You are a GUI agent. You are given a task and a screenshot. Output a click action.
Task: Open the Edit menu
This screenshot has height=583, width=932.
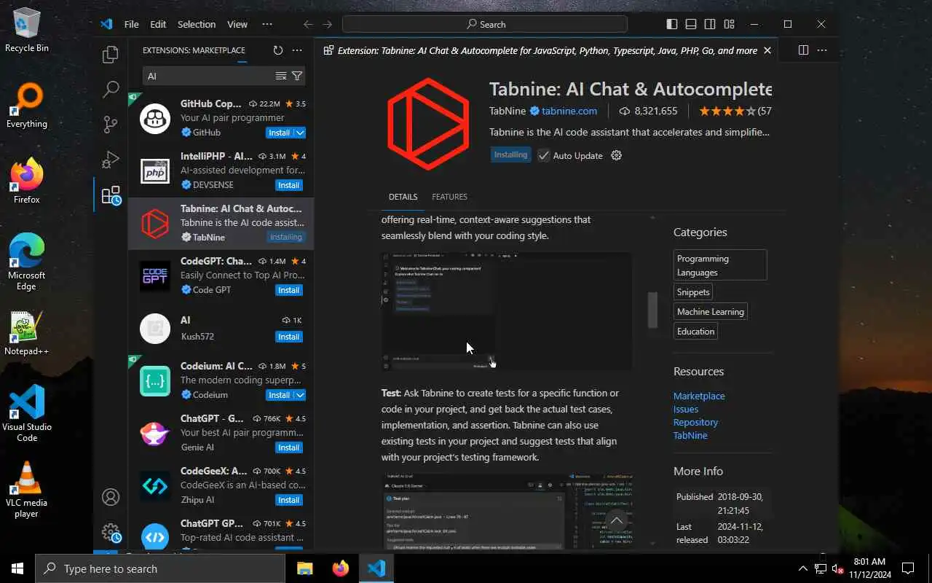(x=158, y=24)
